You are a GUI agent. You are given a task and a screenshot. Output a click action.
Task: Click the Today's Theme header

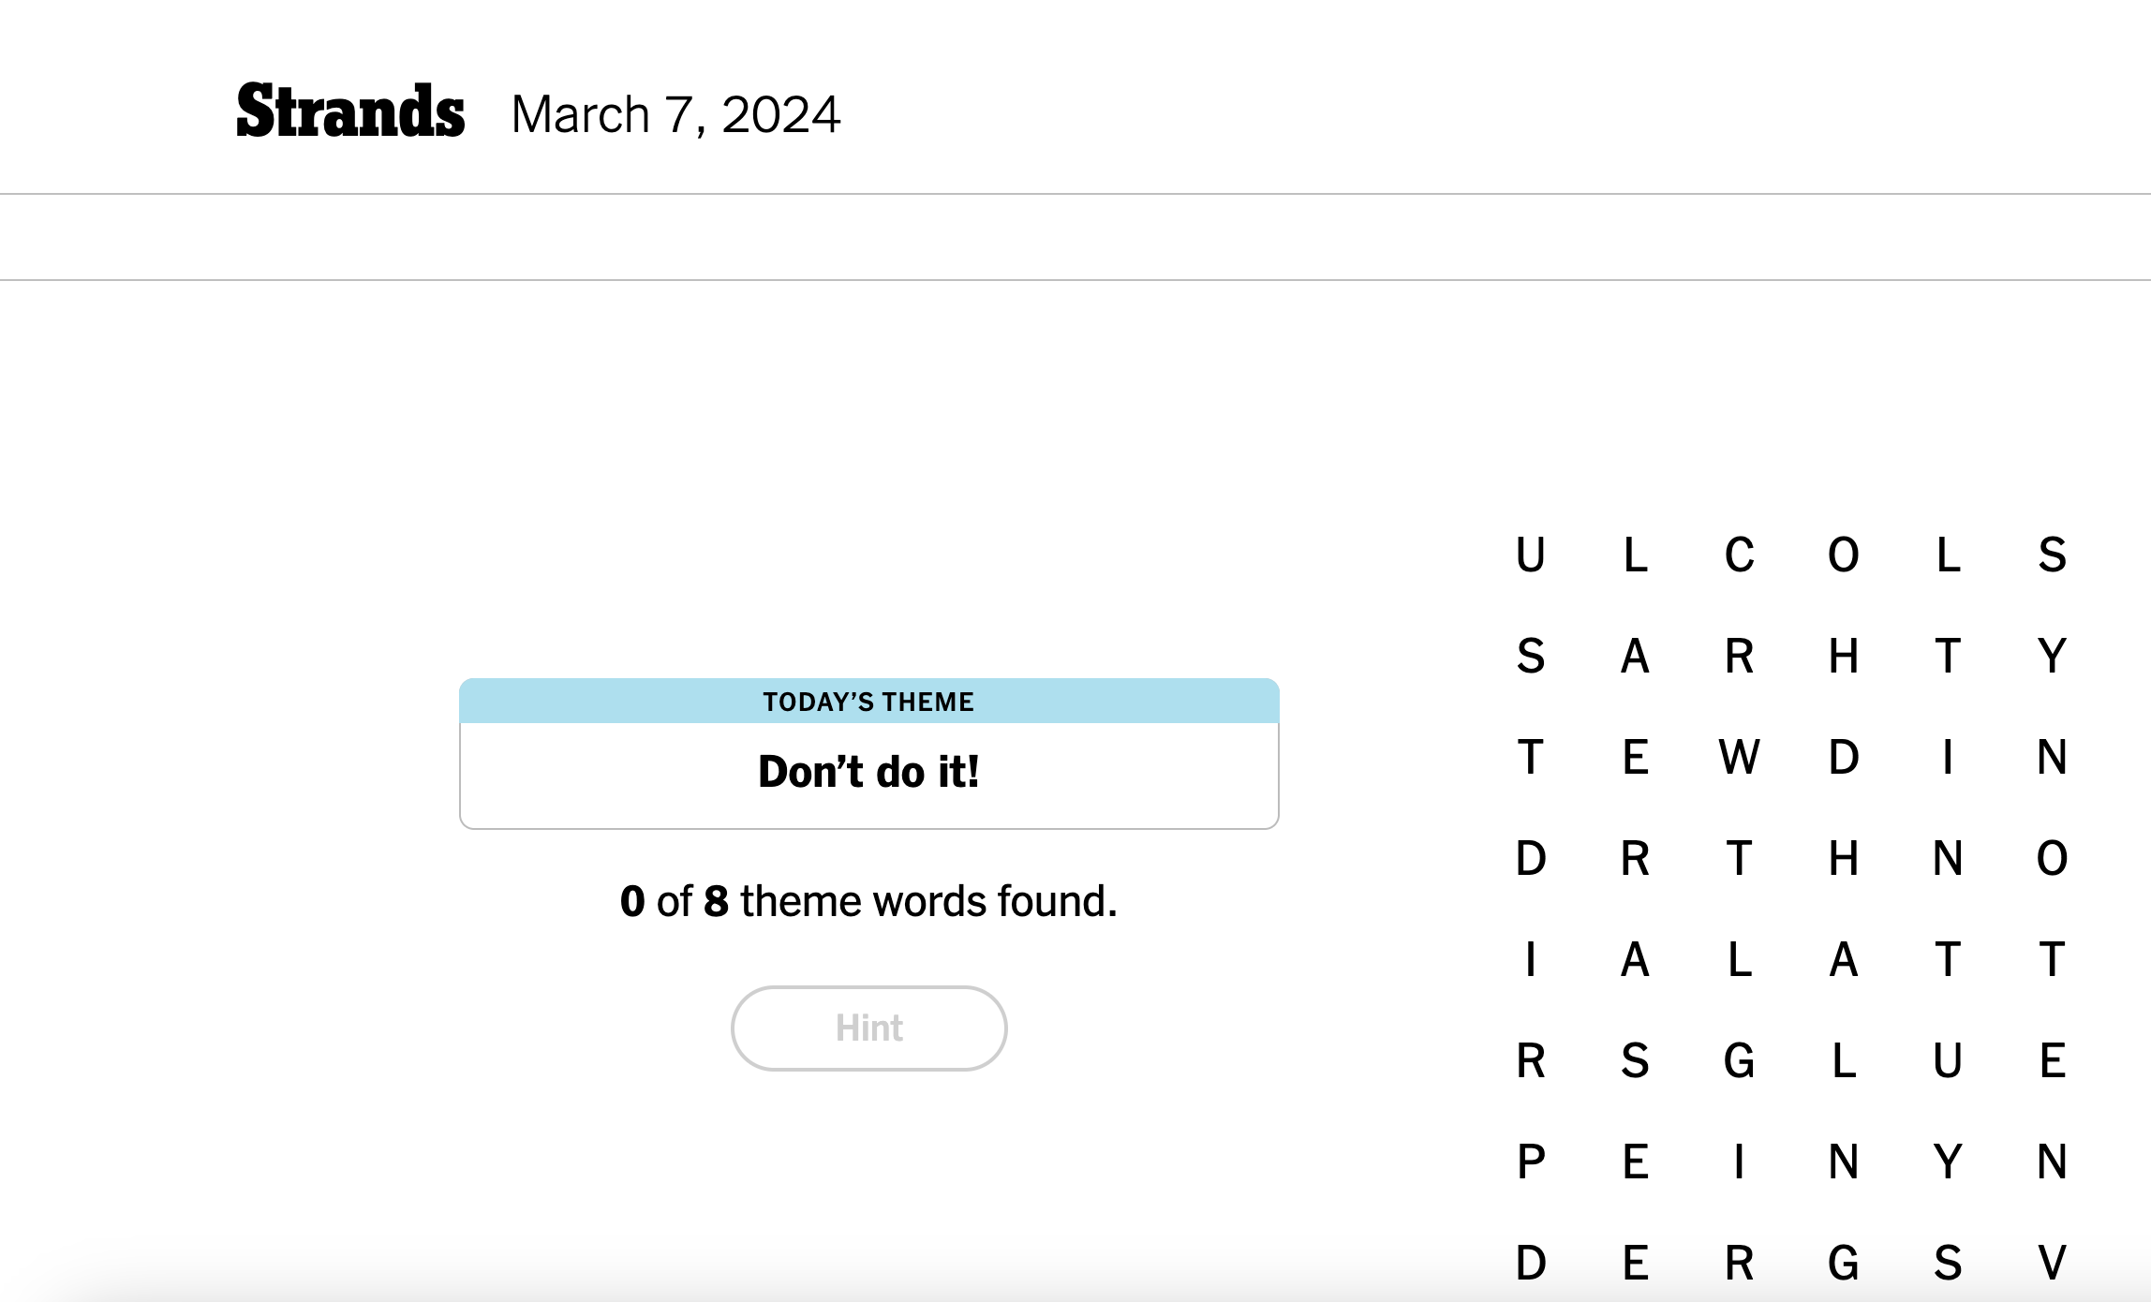point(868,702)
